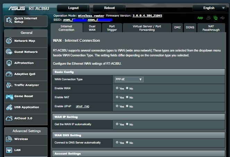The image size is (230, 157).
Task: Select No for Connect to DNS Server automatically
Action: point(127,142)
